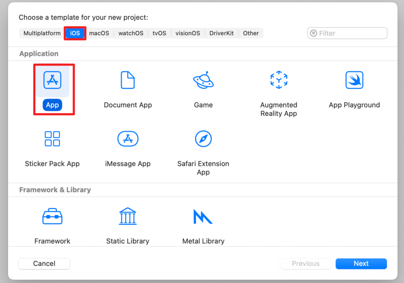Cancel the new project dialog
404x283 pixels.
44,264
